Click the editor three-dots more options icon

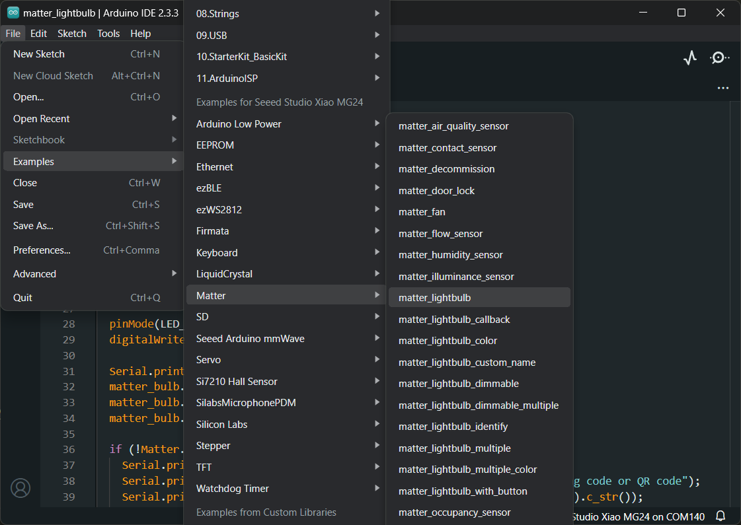coord(722,88)
